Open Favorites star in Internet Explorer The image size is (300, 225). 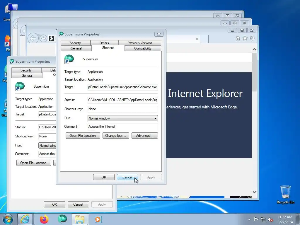click(245, 38)
